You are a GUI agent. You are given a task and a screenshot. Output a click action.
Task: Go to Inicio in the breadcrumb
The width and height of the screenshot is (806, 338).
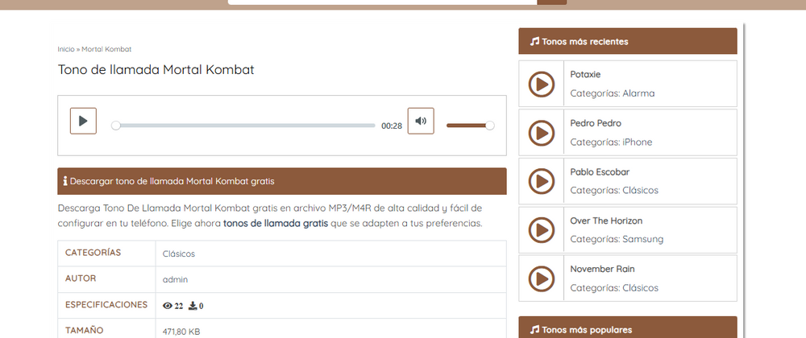tap(66, 49)
